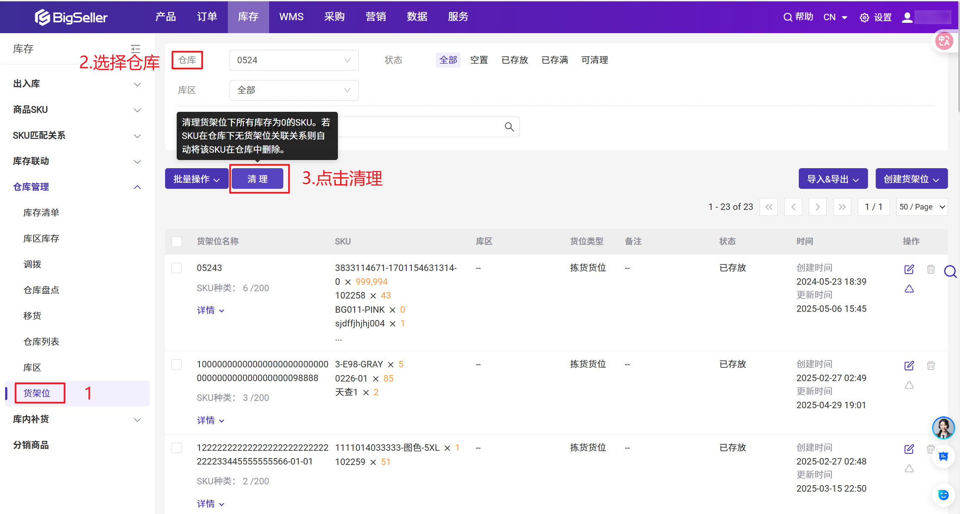
Task: Click the page number 1 / 1 field
Action: tap(874, 207)
